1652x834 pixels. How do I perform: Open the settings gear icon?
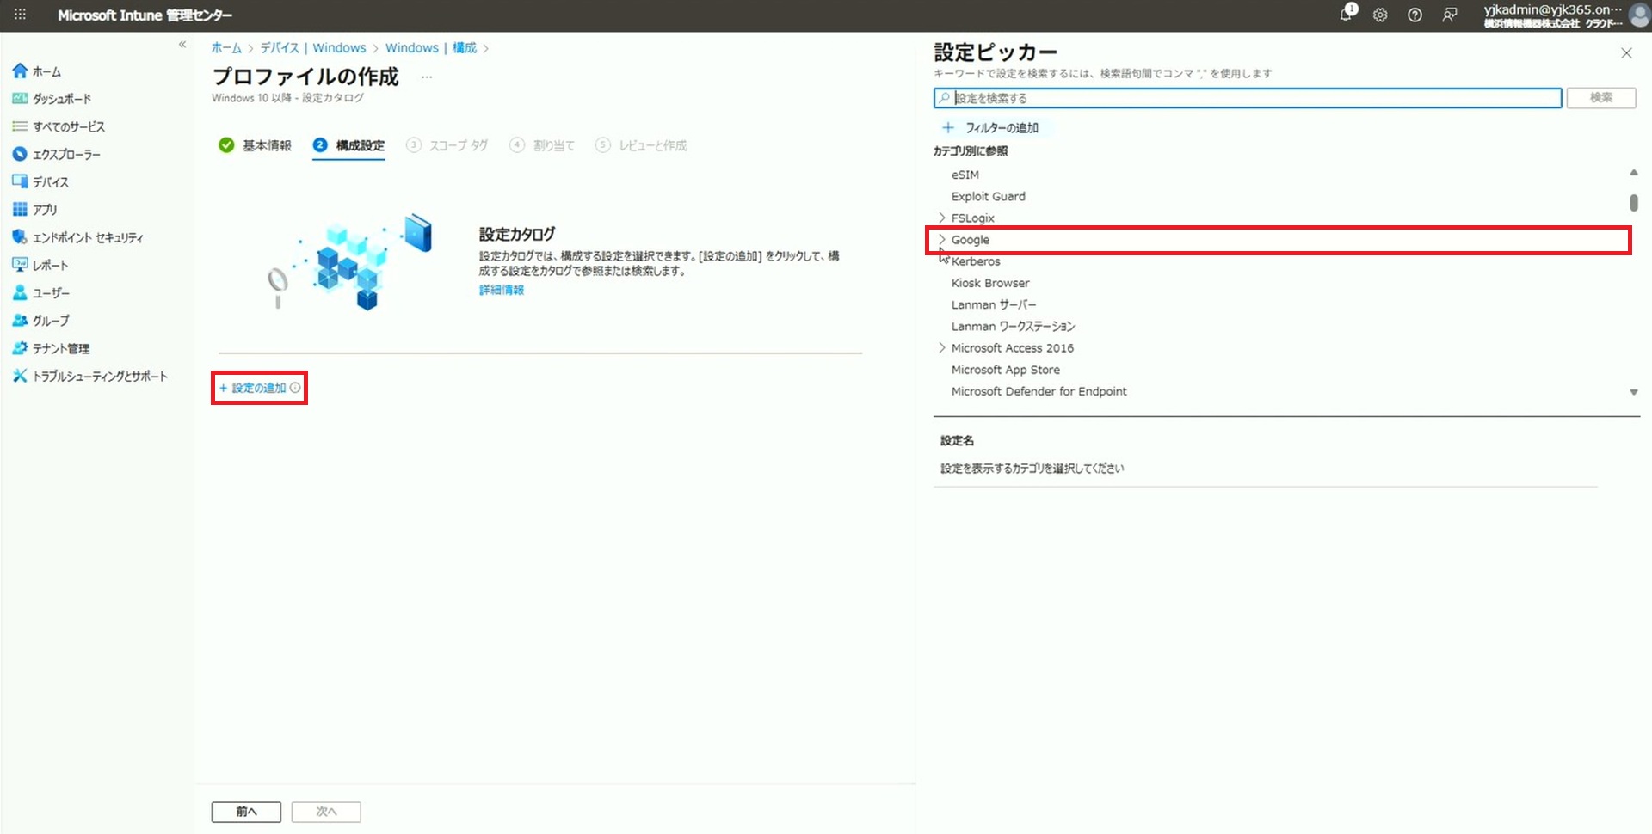[1380, 15]
